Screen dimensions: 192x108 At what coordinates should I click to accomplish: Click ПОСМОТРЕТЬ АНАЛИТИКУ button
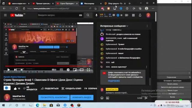[x=54, y=97]
